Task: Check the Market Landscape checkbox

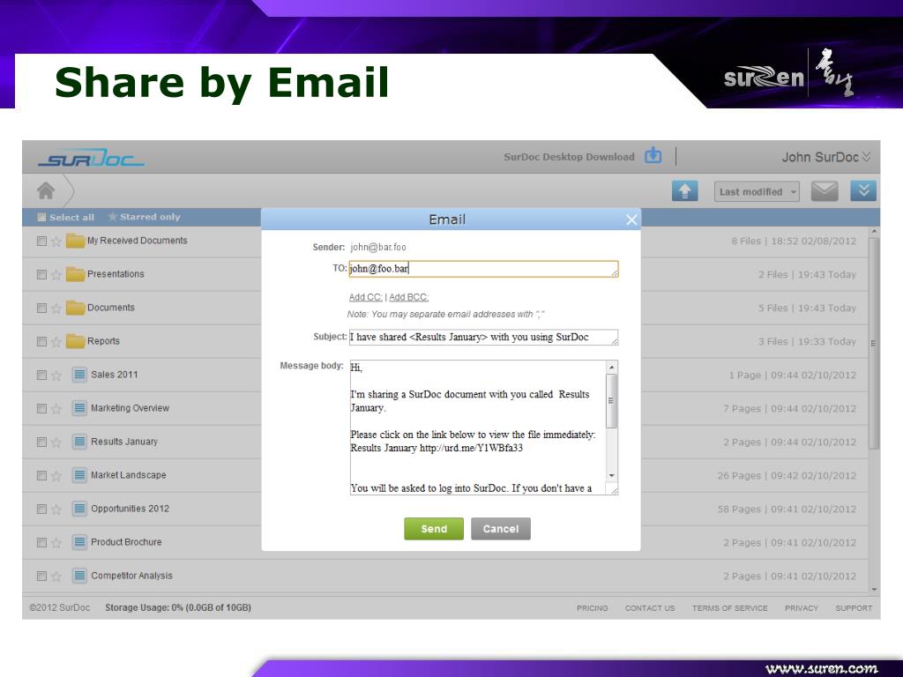Action: point(41,475)
